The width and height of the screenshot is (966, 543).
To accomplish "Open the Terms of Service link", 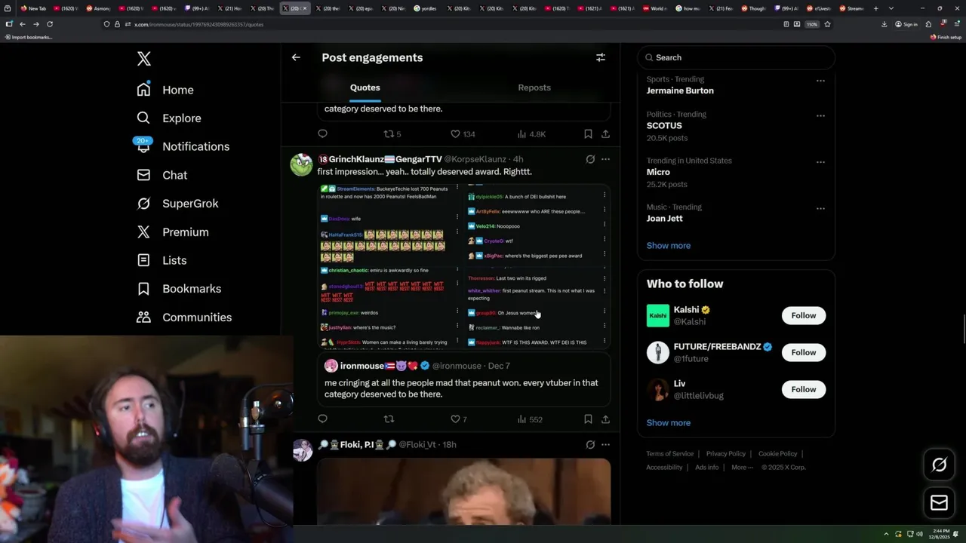I will coord(669,453).
